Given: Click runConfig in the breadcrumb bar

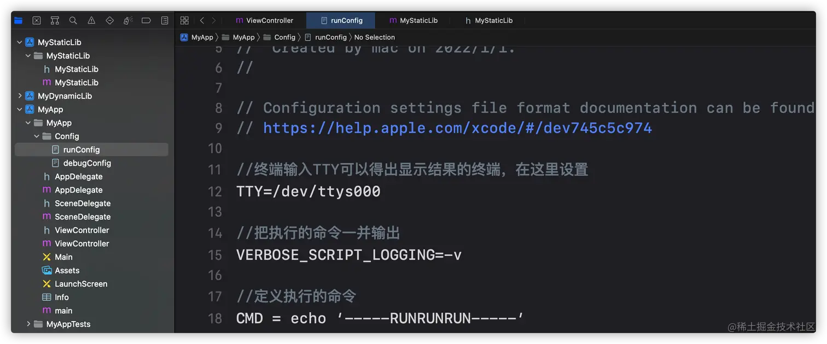Looking at the screenshot, I should click(326, 37).
